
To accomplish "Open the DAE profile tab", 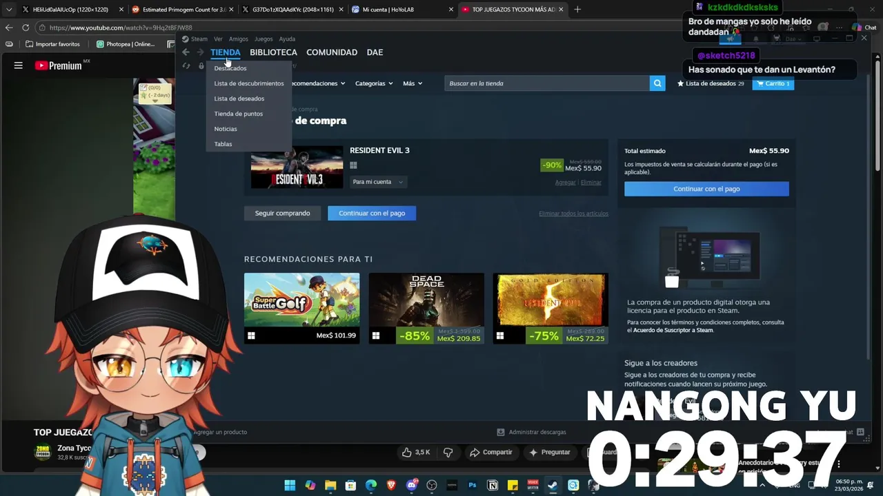I will 375,52.
